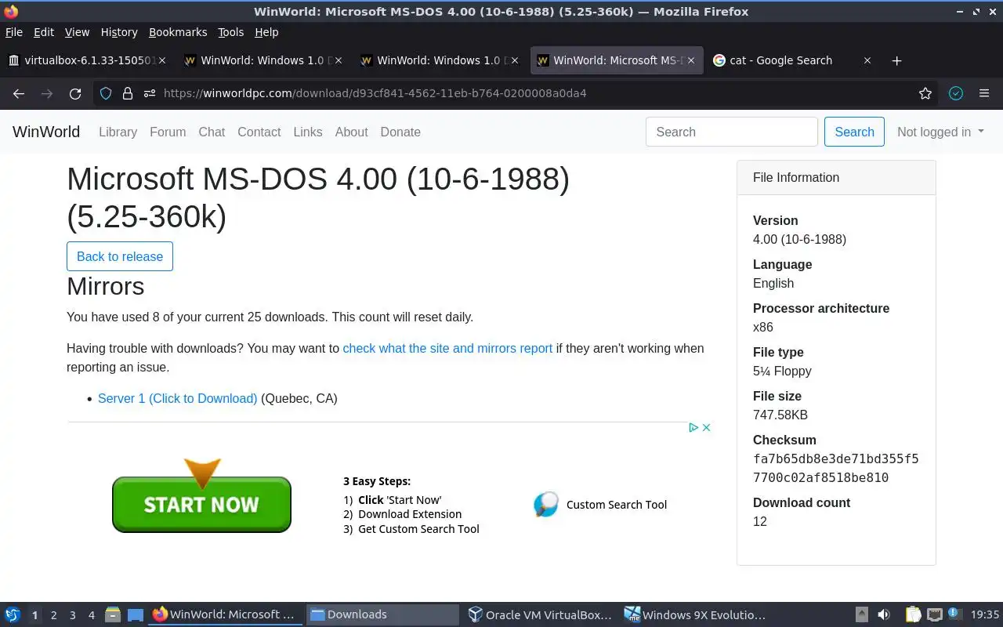This screenshot has width=1003, height=627.
Task: Open the network tray icon
Action: click(934, 614)
